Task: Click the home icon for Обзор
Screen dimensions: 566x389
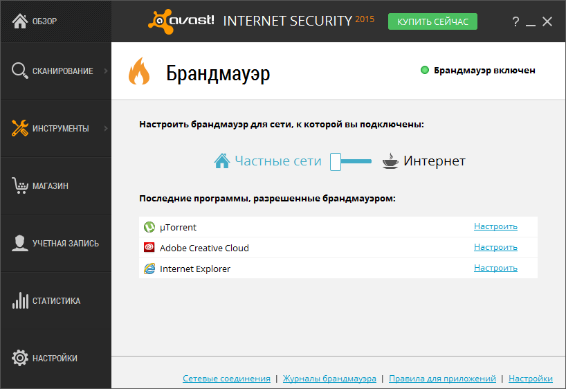Action: point(20,21)
